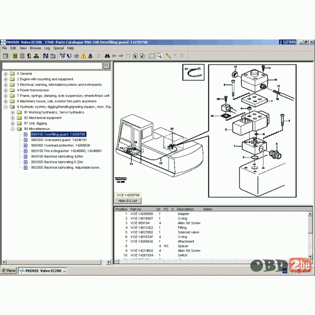Screen dimensions: 315x315
Task: Click the parts list scroll down arrow
Action: (x=310, y=256)
